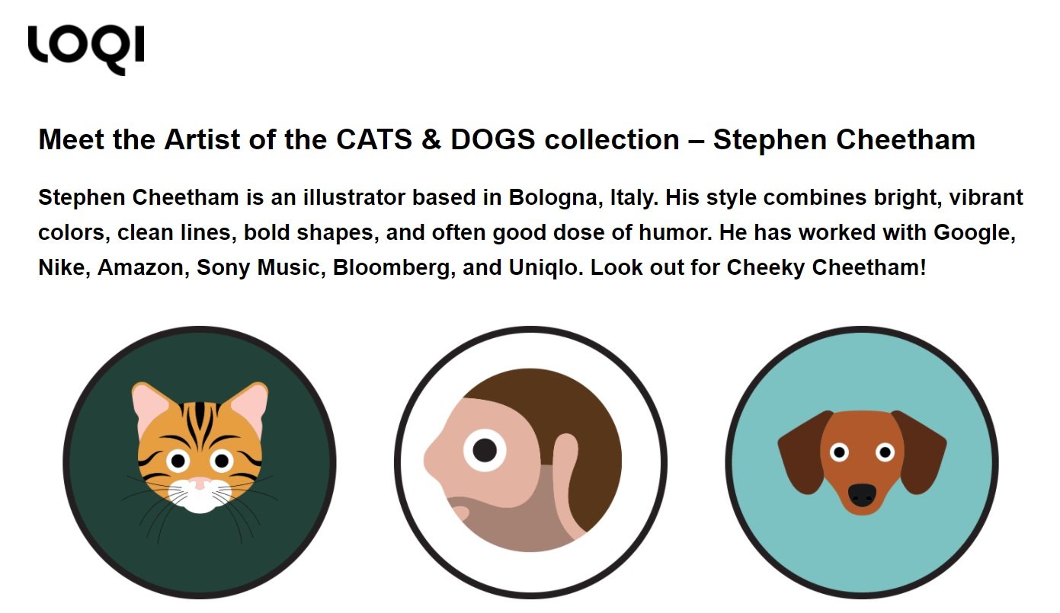Click the LOQI logo
Viewport: 1060px width, 613px height.
click(86, 49)
